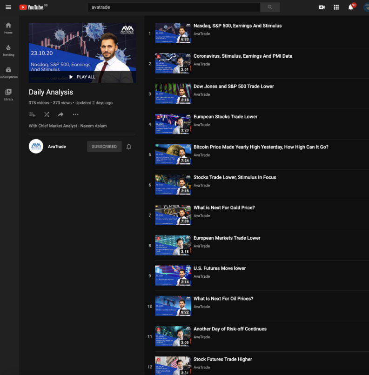Open 'Bitcoin Price Made Yearly High' title
Viewport: 369px width, 375px height.
pos(261,147)
